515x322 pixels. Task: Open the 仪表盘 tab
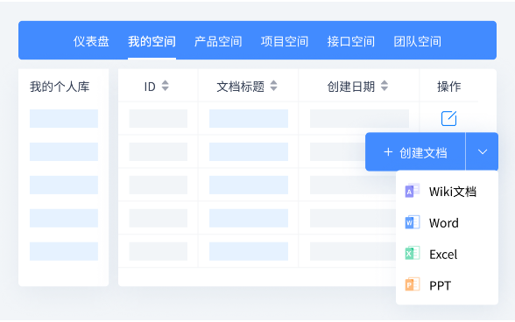[x=91, y=41]
